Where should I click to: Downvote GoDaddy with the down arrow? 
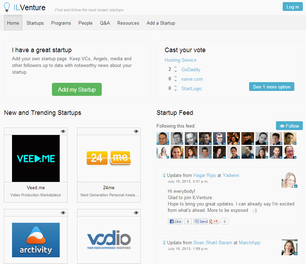coord(176,71)
